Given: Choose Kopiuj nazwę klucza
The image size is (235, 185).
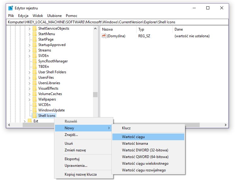Looking at the screenshot, I should tap(83, 174).
